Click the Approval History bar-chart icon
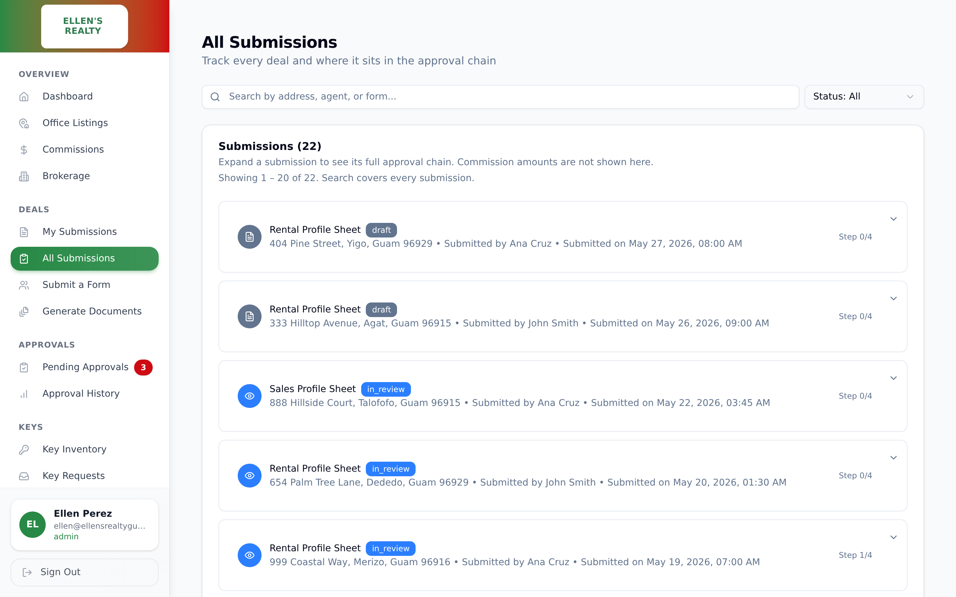This screenshot has height=597, width=956. pyautogui.click(x=24, y=394)
